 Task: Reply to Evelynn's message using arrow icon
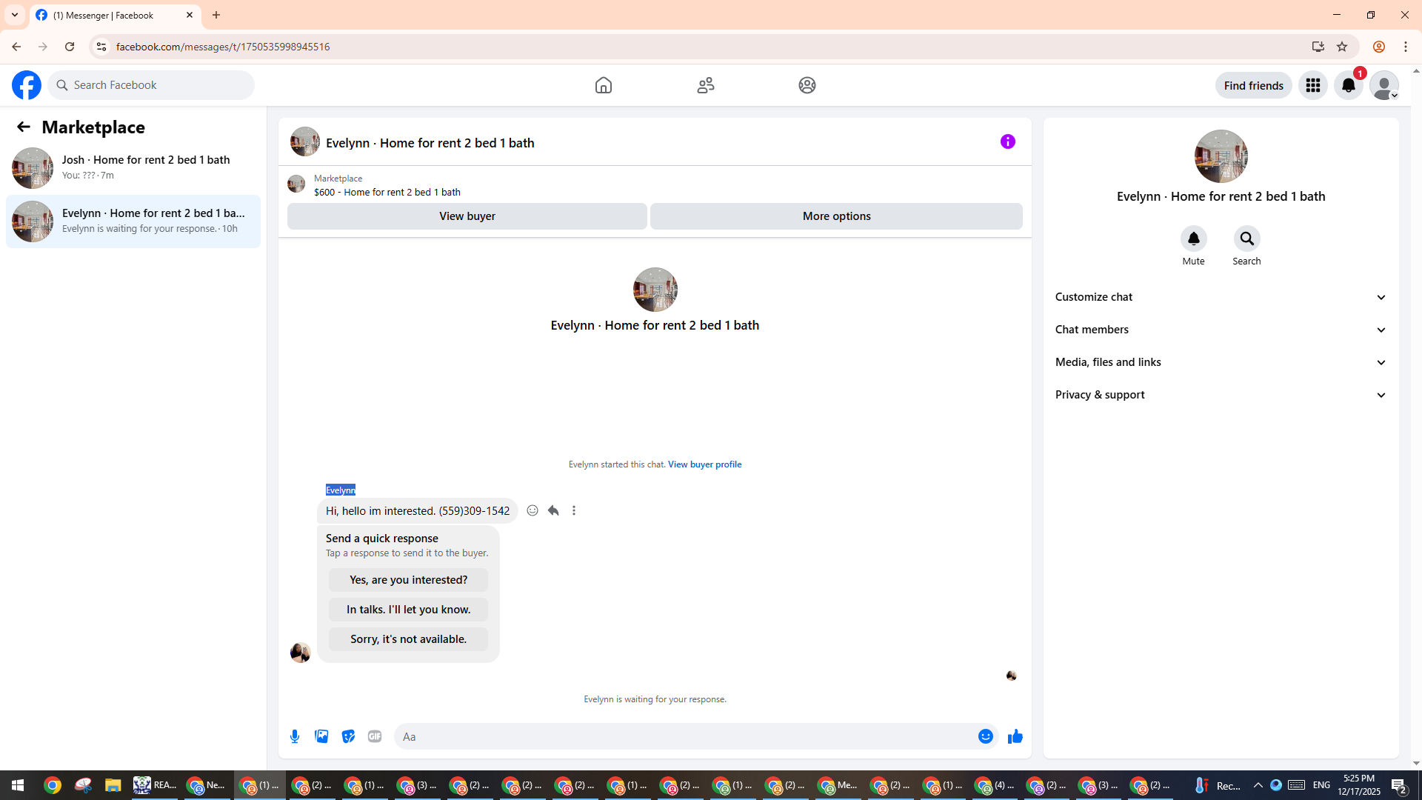553,510
